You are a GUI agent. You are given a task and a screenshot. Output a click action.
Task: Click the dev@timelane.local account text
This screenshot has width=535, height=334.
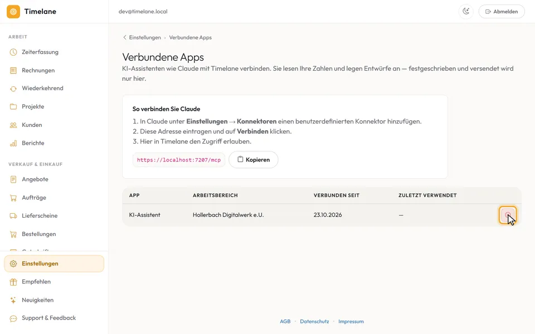143,12
